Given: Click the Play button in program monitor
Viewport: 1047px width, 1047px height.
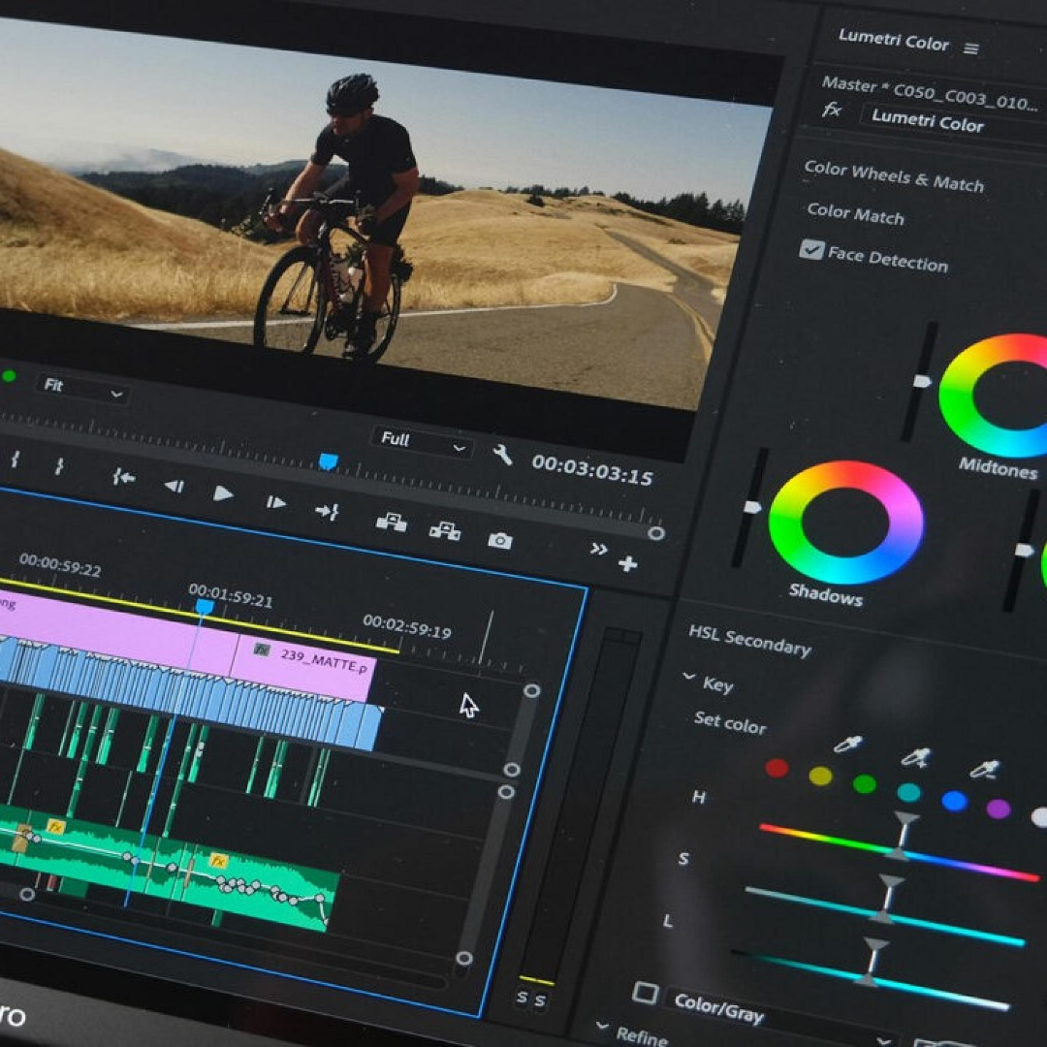Looking at the screenshot, I should pos(222,493).
